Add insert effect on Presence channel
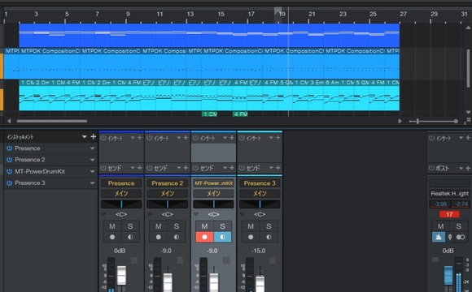 tap(139, 138)
